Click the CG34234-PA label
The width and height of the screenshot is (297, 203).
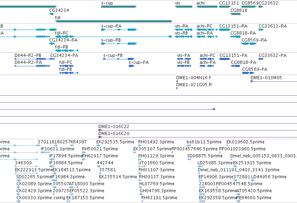tap(64, 55)
